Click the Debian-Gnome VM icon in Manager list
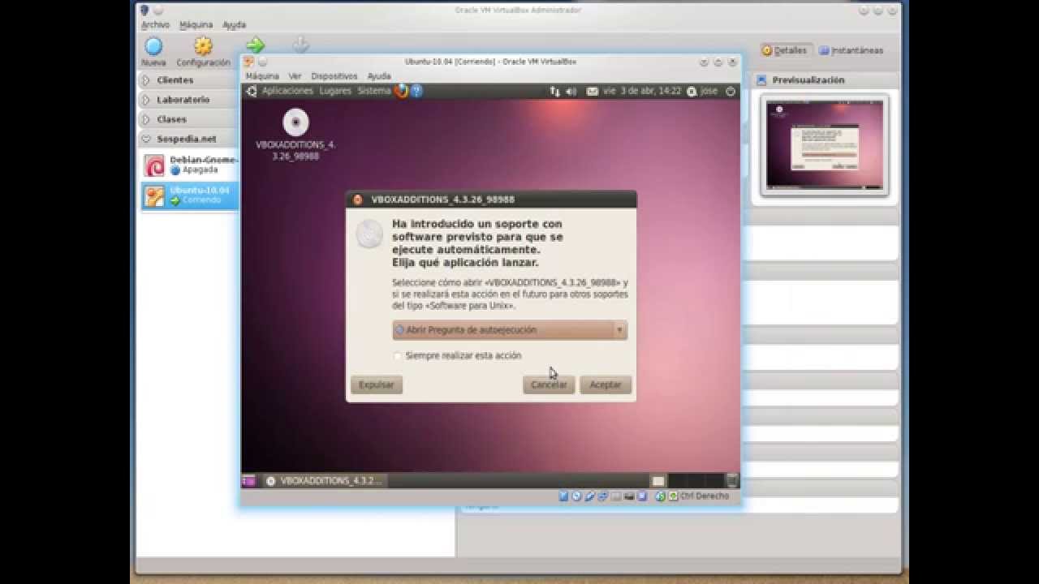Image resolution: width=1039 pixels, height=584 pixels. pyautogui.click(x=154, y=165)
